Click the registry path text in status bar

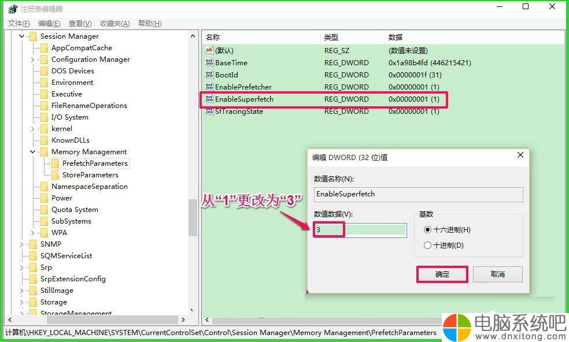pyautogui.click(x=221, y=333)
